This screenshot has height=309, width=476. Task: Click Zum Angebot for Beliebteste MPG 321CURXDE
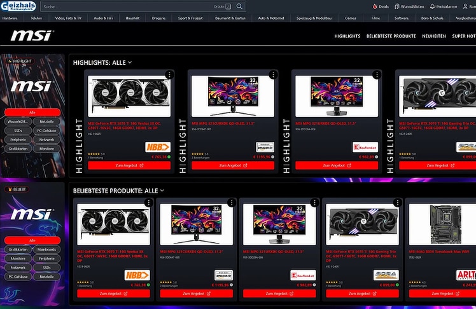[197, 294]
